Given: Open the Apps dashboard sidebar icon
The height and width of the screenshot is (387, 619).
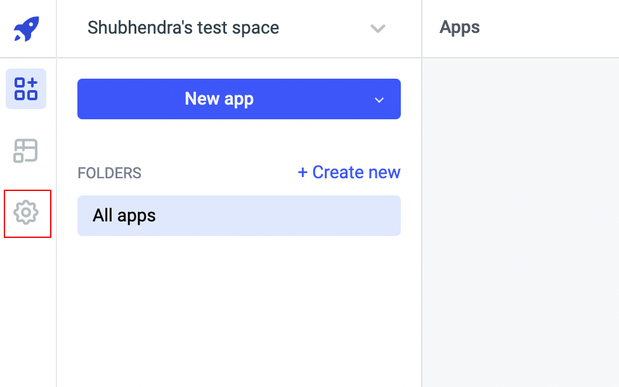Looking at the screenshot, I should 26,89.
